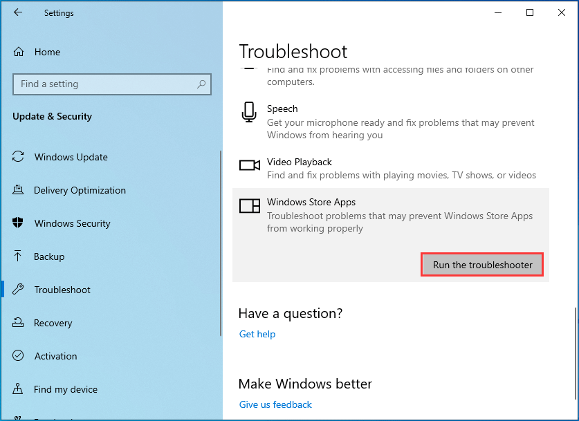The height and width of the screenshot is (421, 579).
Task: Click the Home house icon
Action: point(19,52)
